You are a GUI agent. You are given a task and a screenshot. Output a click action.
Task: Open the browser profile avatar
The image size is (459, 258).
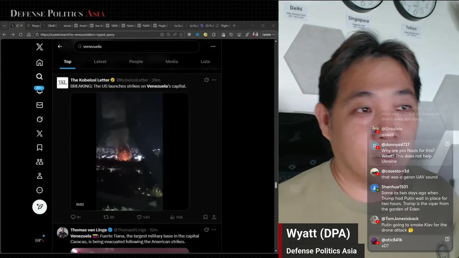[x=255, y=34]
